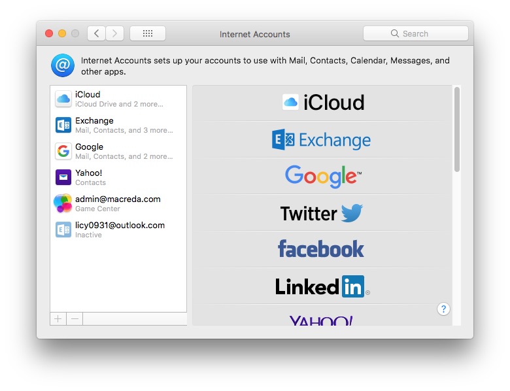Click the iCloud cloud icon in sidebar
The height and width of the screenshot is (391, 510).
63,99
